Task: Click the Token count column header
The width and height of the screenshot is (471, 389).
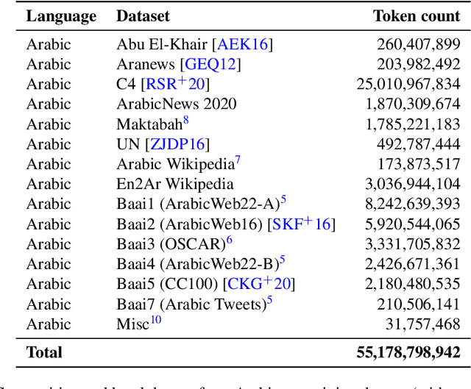Action: 417,15
